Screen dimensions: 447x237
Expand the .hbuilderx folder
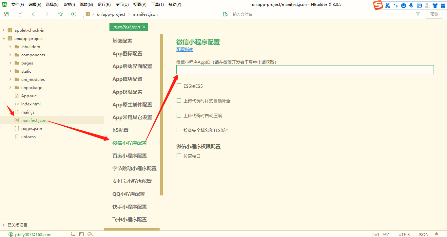tap(10, 46)
